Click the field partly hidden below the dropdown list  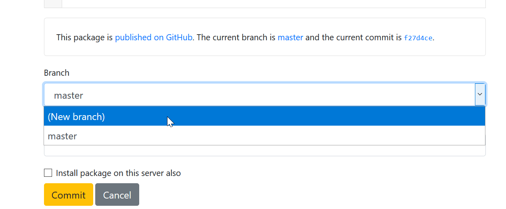point(264,151)
